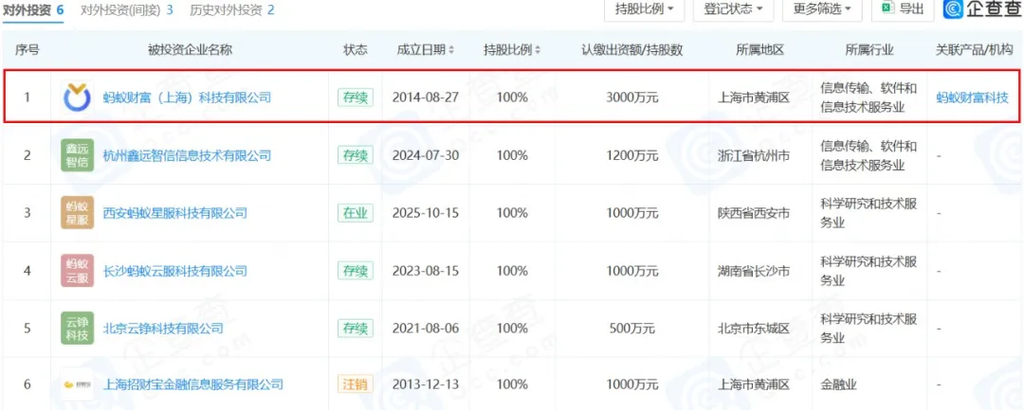Open 西安蚂蚁星服科技有限公司 link
1024x410 pixels.
click(175, 212)
